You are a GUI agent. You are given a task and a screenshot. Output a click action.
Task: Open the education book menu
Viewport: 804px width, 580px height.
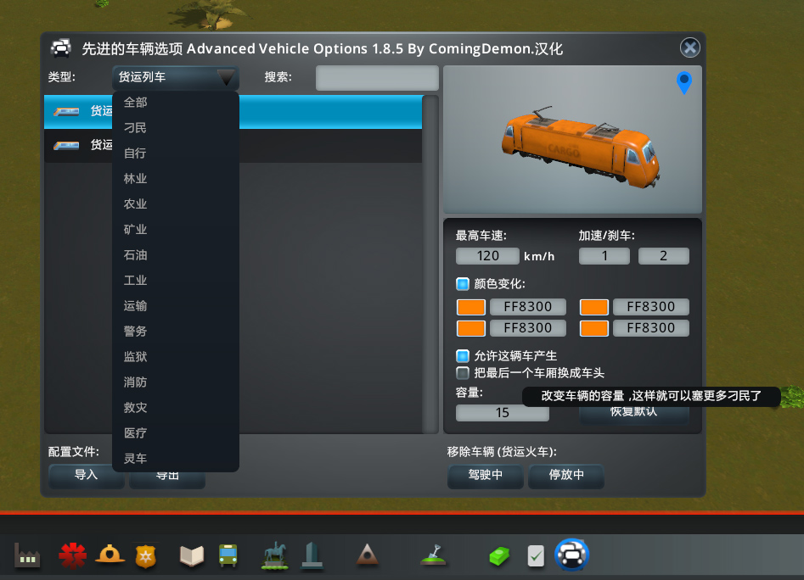point(192,555)
